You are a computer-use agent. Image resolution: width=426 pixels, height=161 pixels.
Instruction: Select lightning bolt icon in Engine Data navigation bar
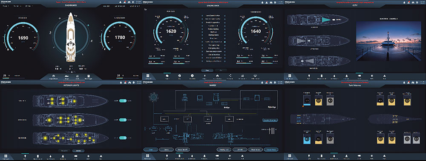204,76
